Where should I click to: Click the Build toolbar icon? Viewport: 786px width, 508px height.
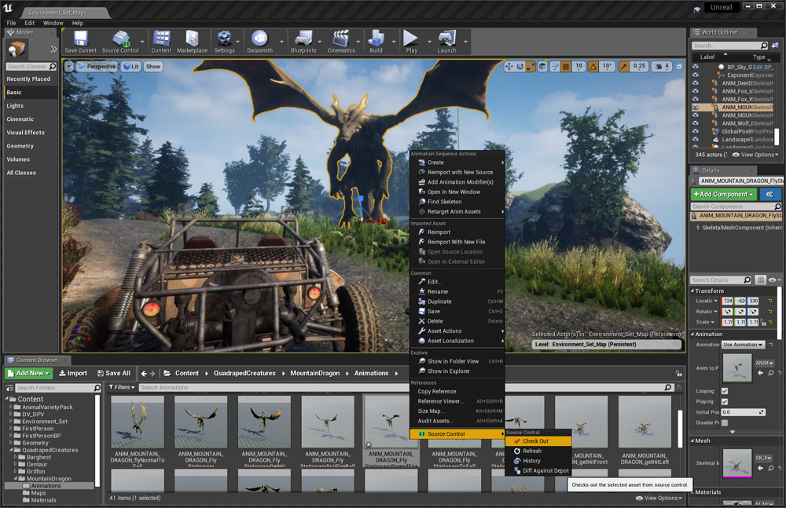pyautogui.click(x=376, y=42)
